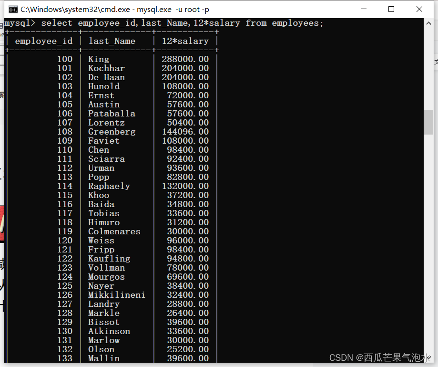Click salary value 93600.00

click(x=188, y=168)
